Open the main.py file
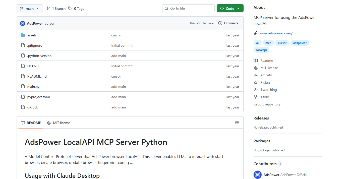Viewport: 345px width, 179px height. click(33, 87)
